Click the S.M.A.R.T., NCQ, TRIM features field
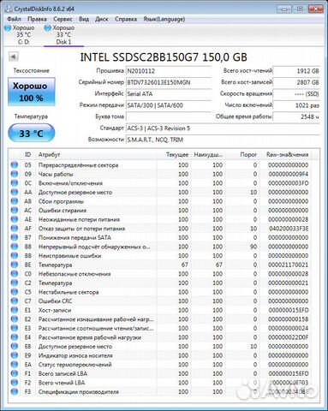This screenshot has height=411, width=328. 223,140
